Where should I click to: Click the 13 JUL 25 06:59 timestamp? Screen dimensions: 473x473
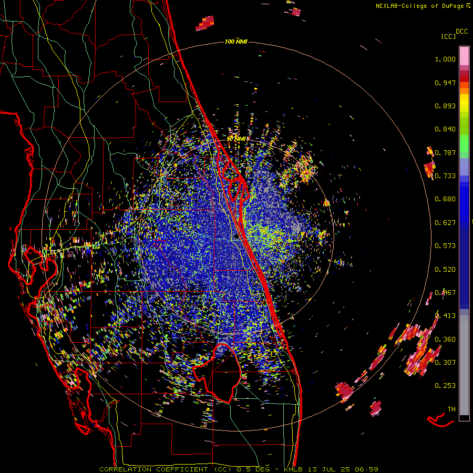[x=343, y=469]
